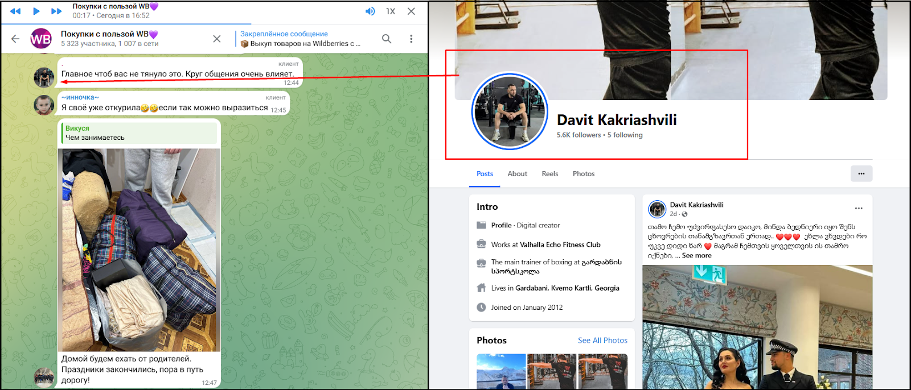
Task: Open chat three-dot options menu
Action: click(x=411, y=39)
